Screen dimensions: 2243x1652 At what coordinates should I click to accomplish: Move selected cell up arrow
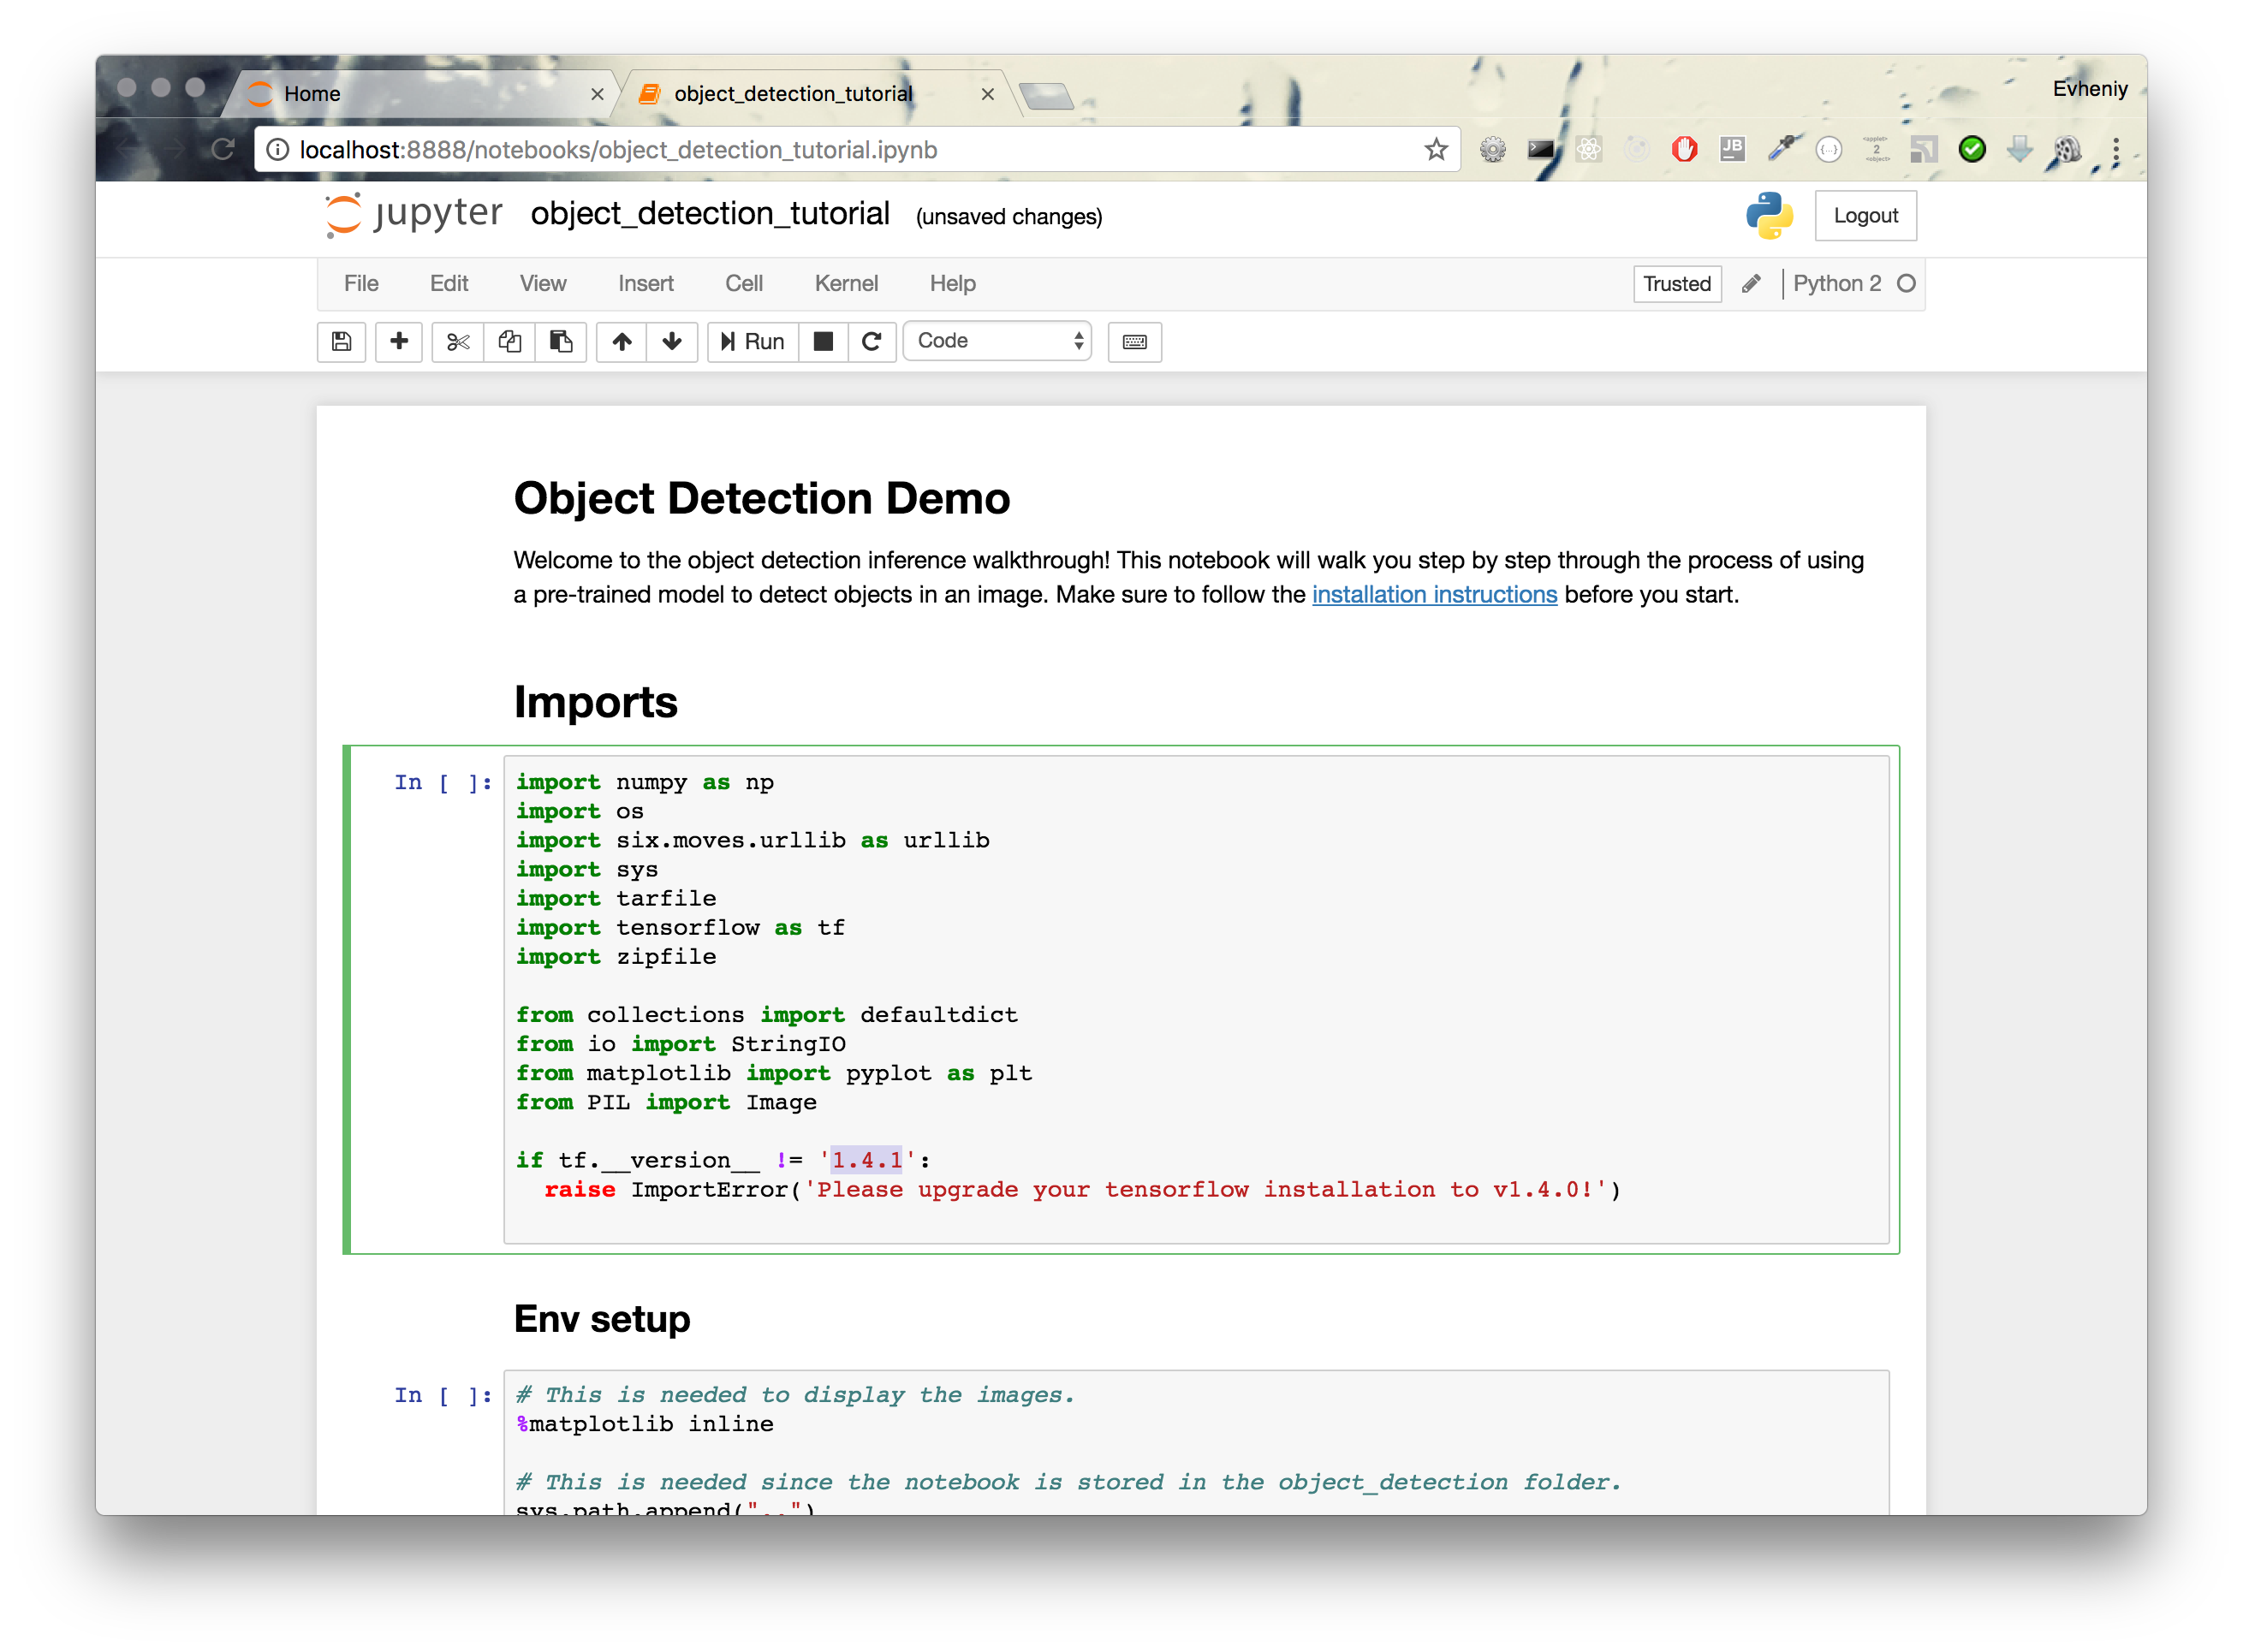point(622,342)
